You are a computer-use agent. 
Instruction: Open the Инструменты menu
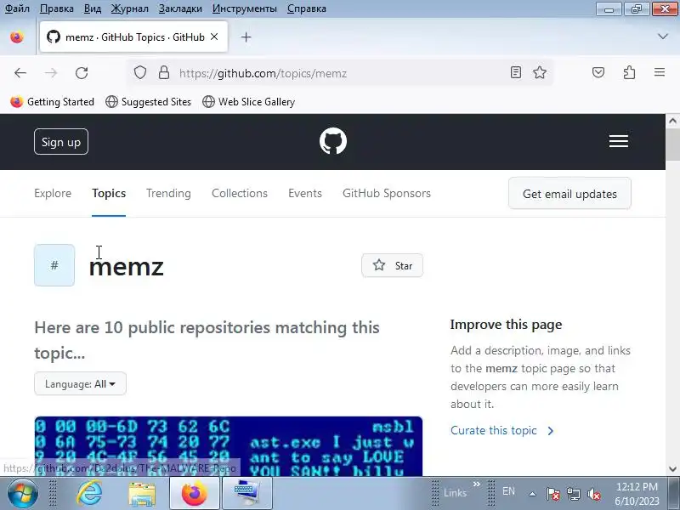tap(244, 8)
